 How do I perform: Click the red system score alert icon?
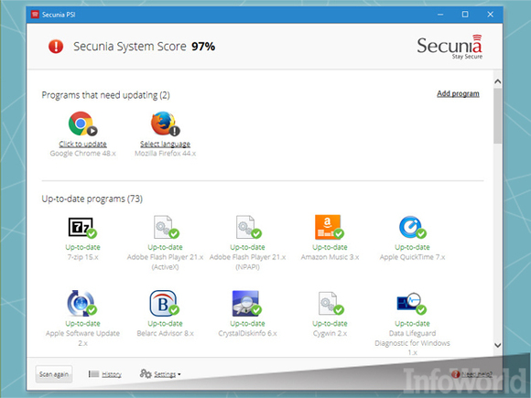pyautogui.click(x=56, y=47)
